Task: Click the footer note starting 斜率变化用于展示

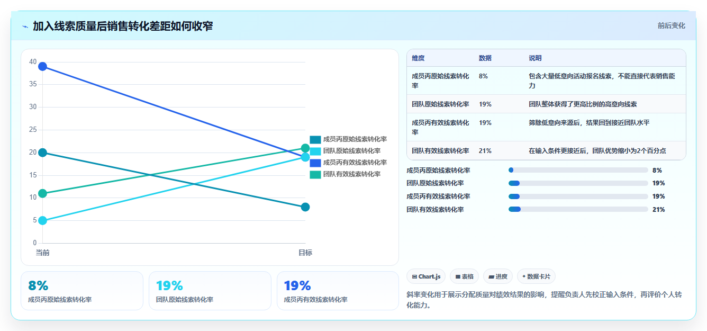Action: click(544, 300)
